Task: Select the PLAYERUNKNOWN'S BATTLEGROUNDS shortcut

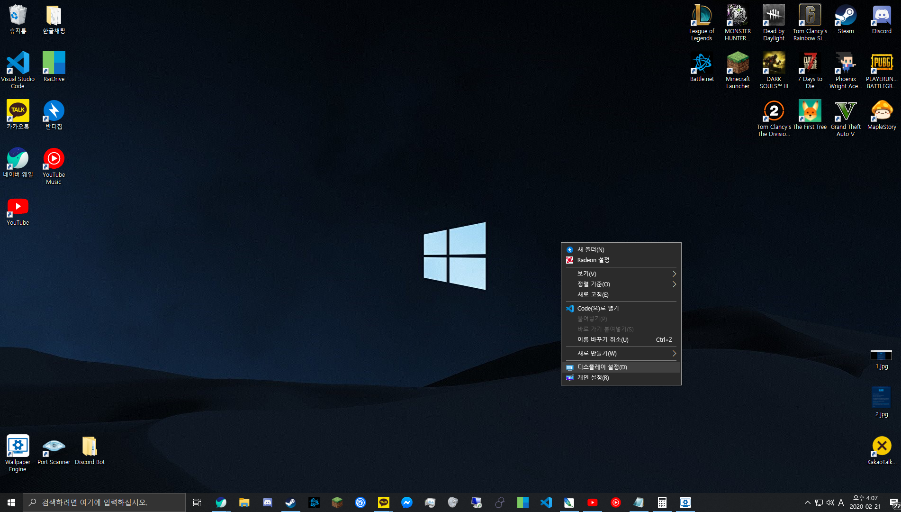Action: 882,70
